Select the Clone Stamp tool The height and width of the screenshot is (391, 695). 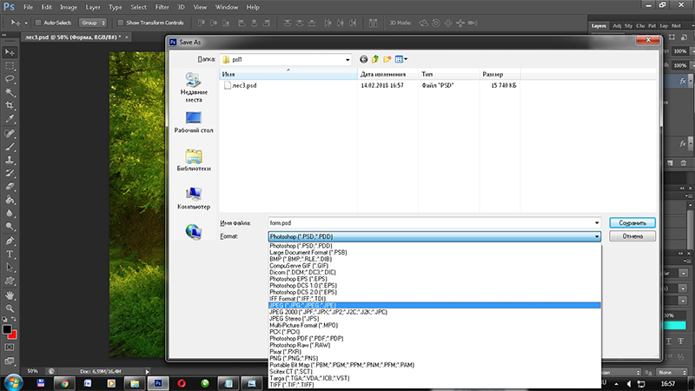click(x=10, y=160)
